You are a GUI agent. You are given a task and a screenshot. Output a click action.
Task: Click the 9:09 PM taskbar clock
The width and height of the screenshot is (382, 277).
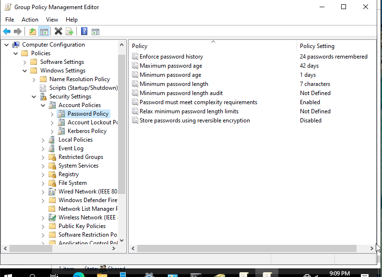(340, 273)
